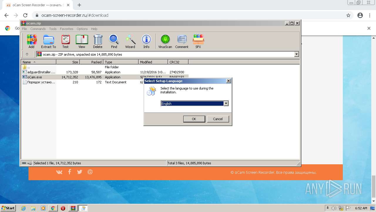This screenshot has width=376, height=212.
Task: Open a new Chrome tab
Action: pyautogui.click(x=79, y=5)
